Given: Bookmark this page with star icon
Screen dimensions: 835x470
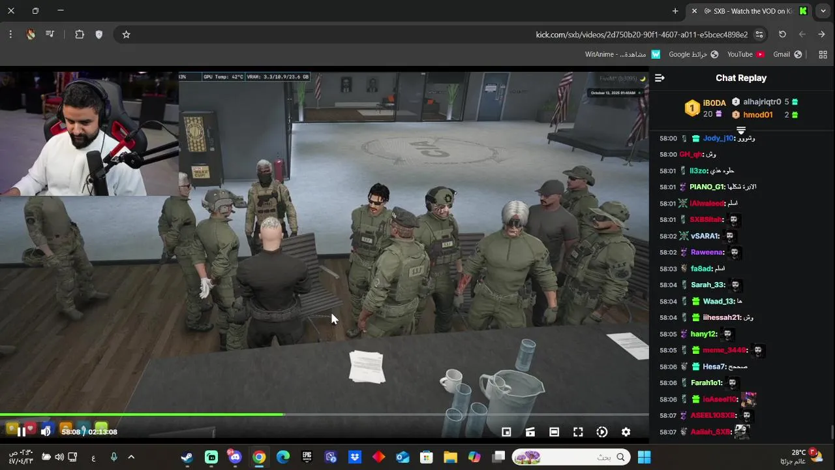Looking at the screenshot, I should point(127,35).
